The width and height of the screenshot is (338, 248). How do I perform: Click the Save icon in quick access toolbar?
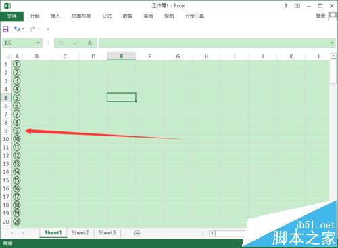coord(5,29)
